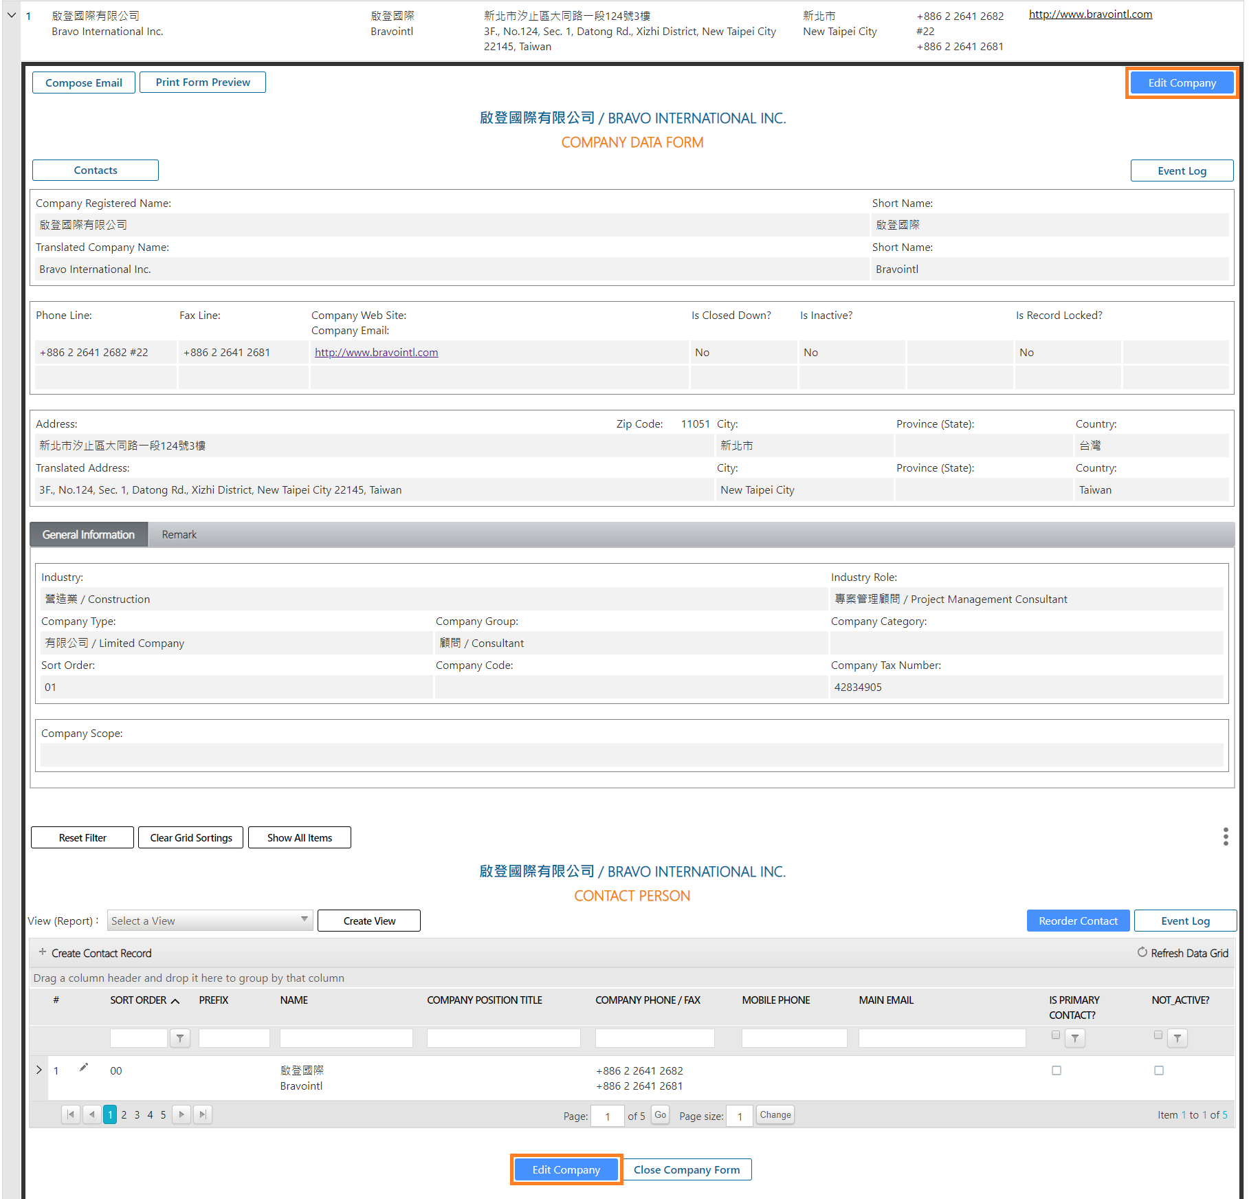Click the pencil edit icon for contact row 1
Image resolution: width=1249 pixels, height=1199 pixels.
[x=84, y=1067]
